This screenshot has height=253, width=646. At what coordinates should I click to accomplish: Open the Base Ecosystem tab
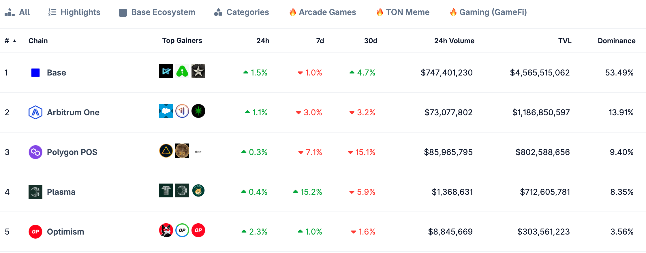click(157, 12)
